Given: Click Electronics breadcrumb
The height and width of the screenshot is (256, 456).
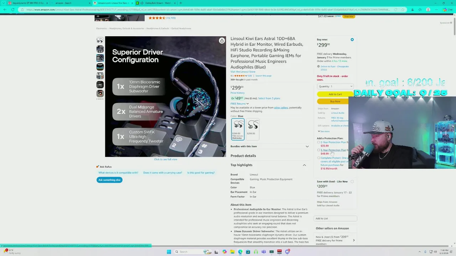Looking at the screenshot, I should (x=102, y=28).
